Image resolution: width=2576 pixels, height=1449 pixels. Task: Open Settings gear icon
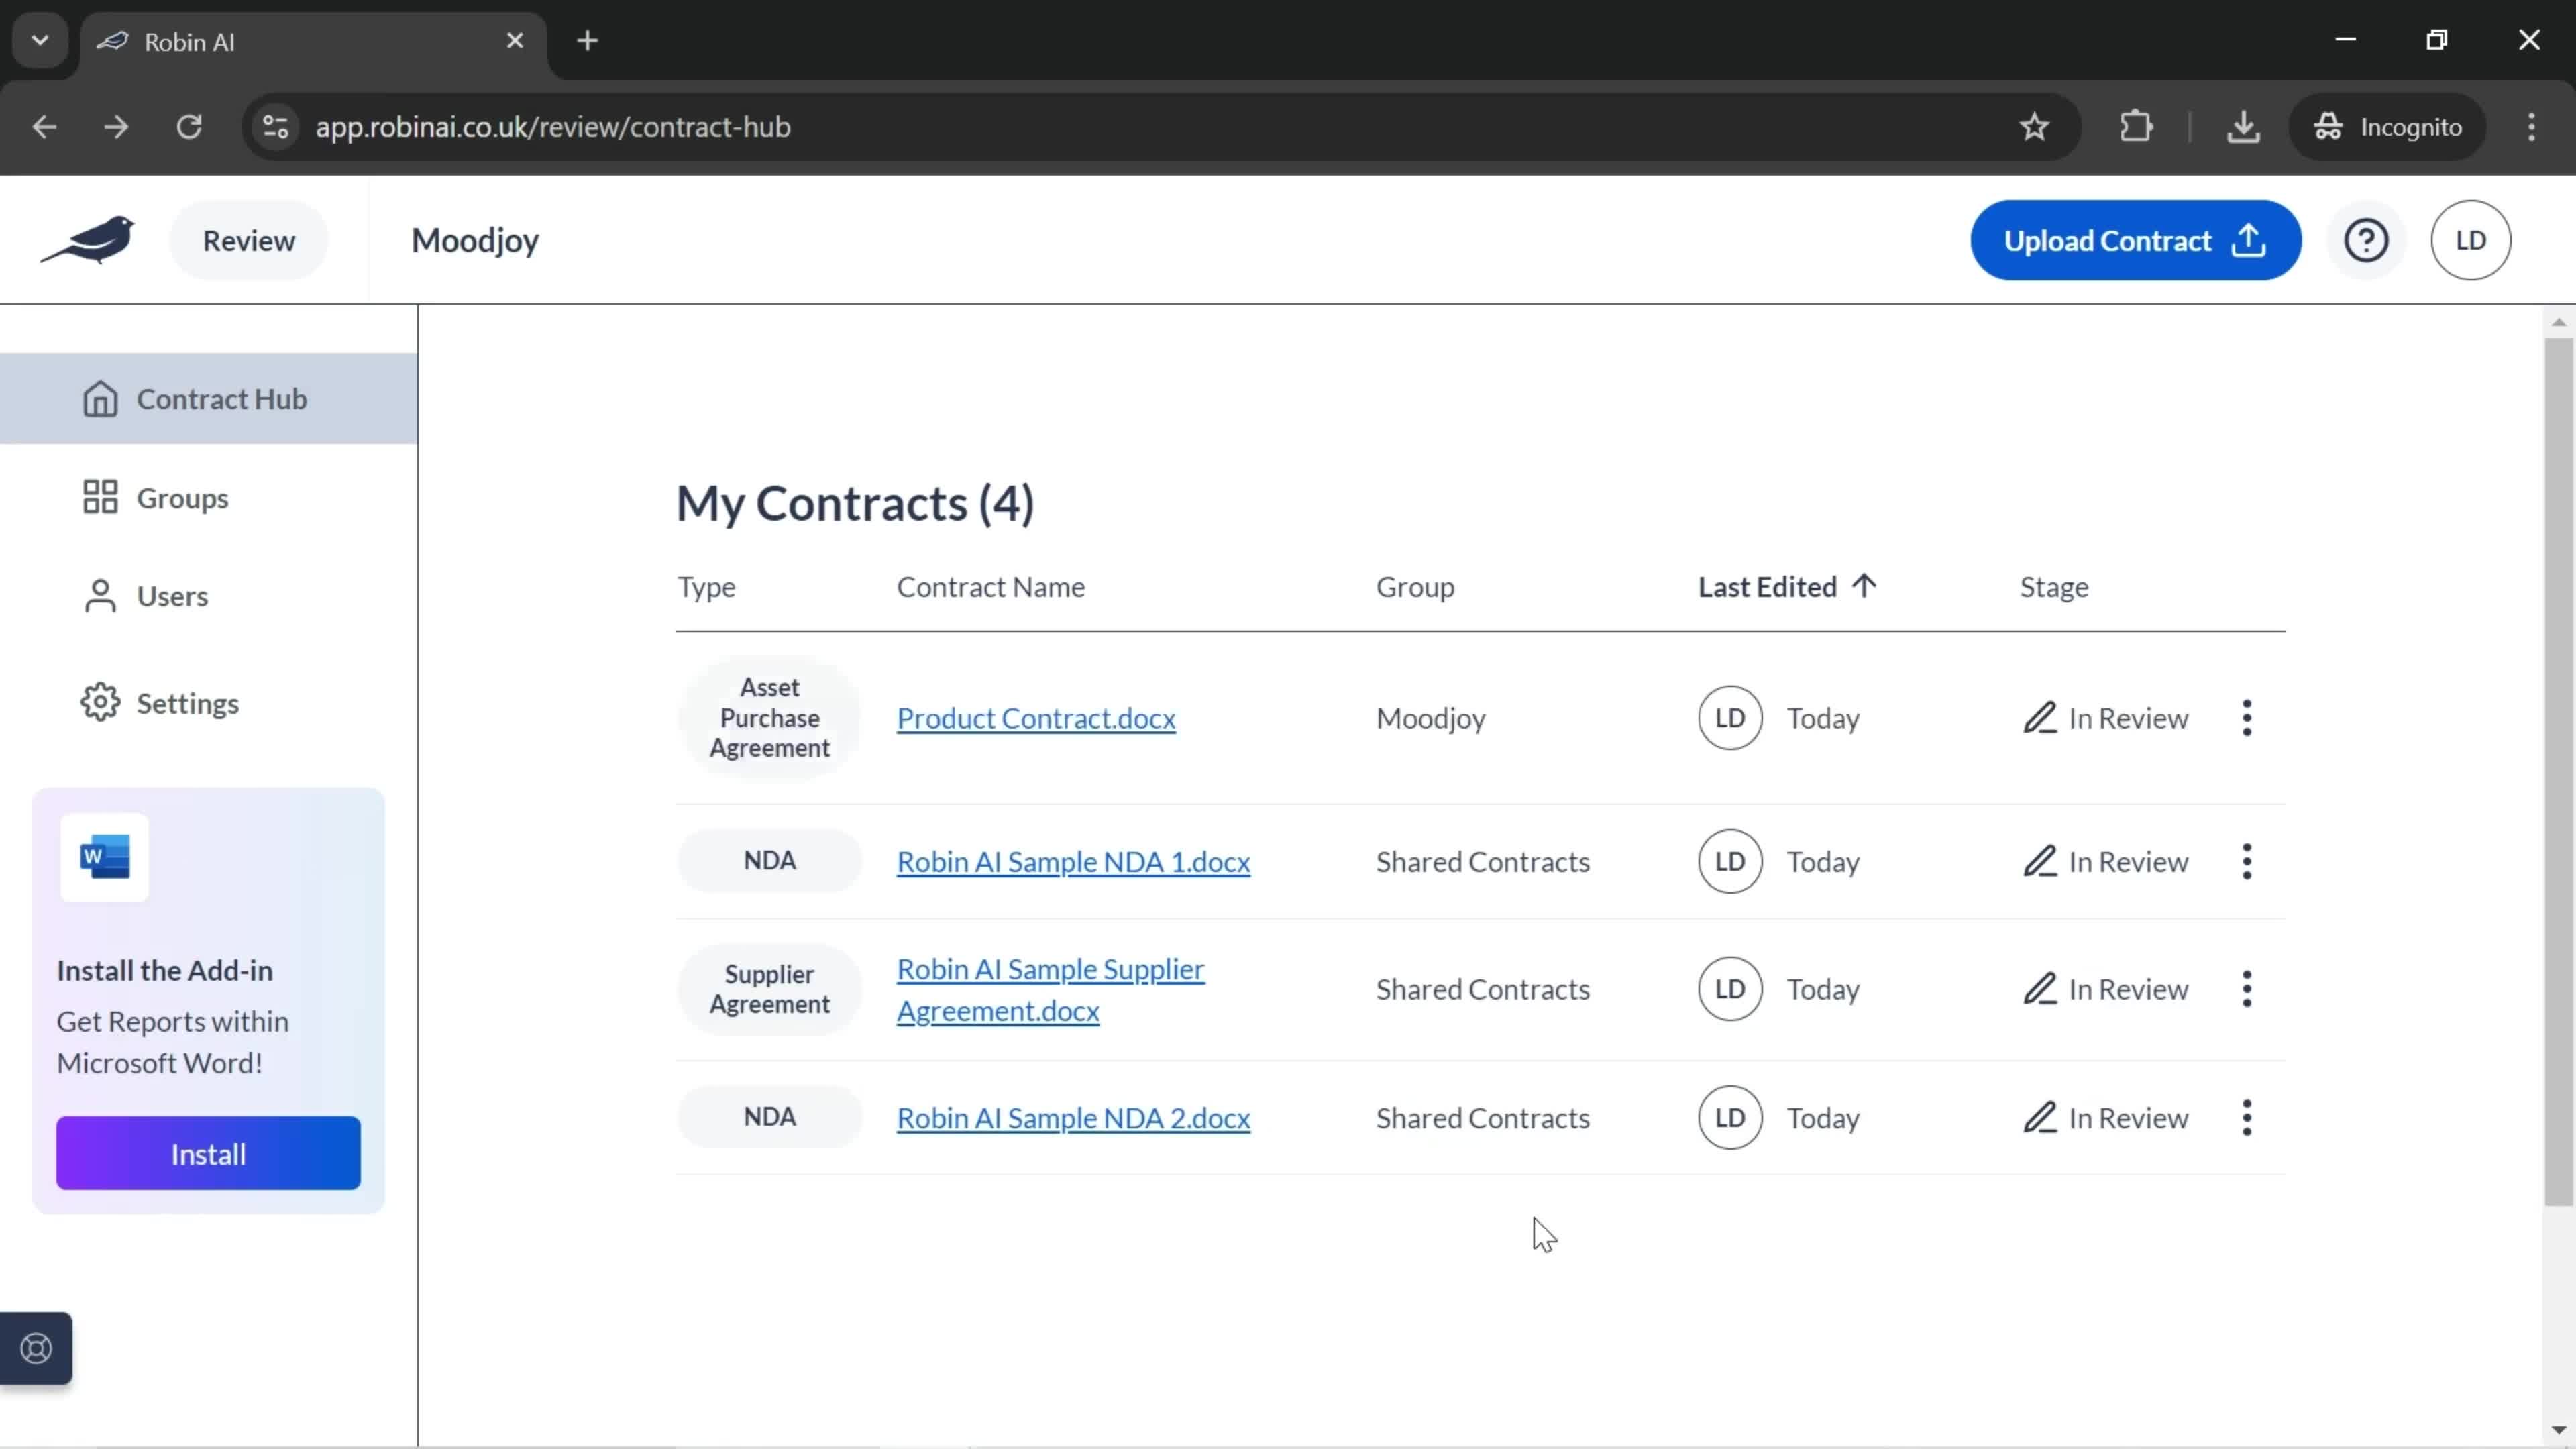click(99, 702)
